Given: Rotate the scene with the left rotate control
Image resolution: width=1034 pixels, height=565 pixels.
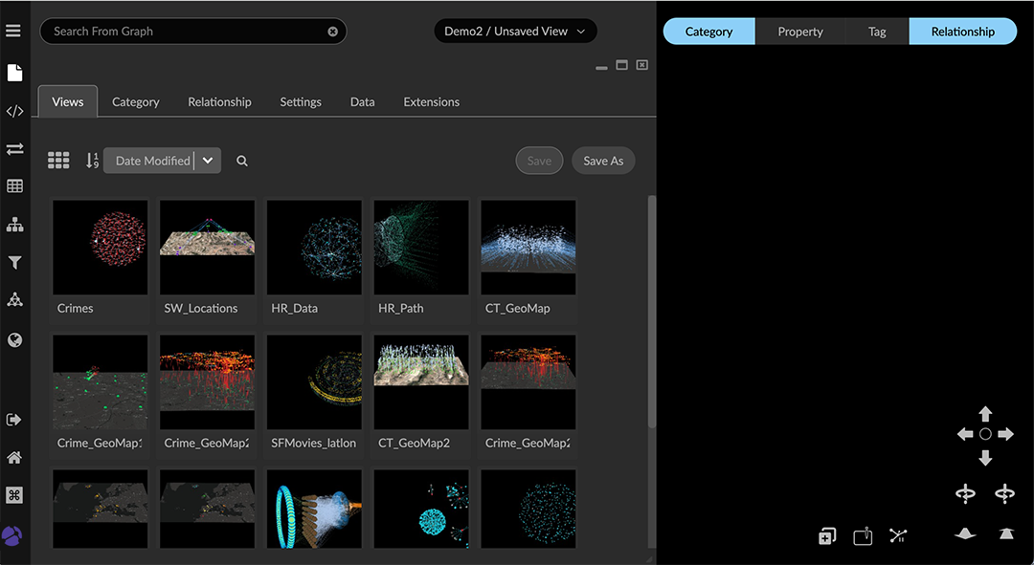Looking at the screenshot, I should (x=964, y=494).
